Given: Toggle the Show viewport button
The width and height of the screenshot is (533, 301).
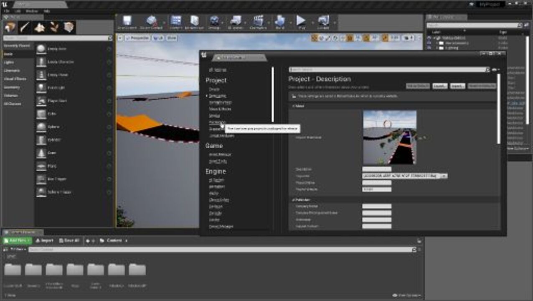Looking at the screenshot, I should click(171, 38).
